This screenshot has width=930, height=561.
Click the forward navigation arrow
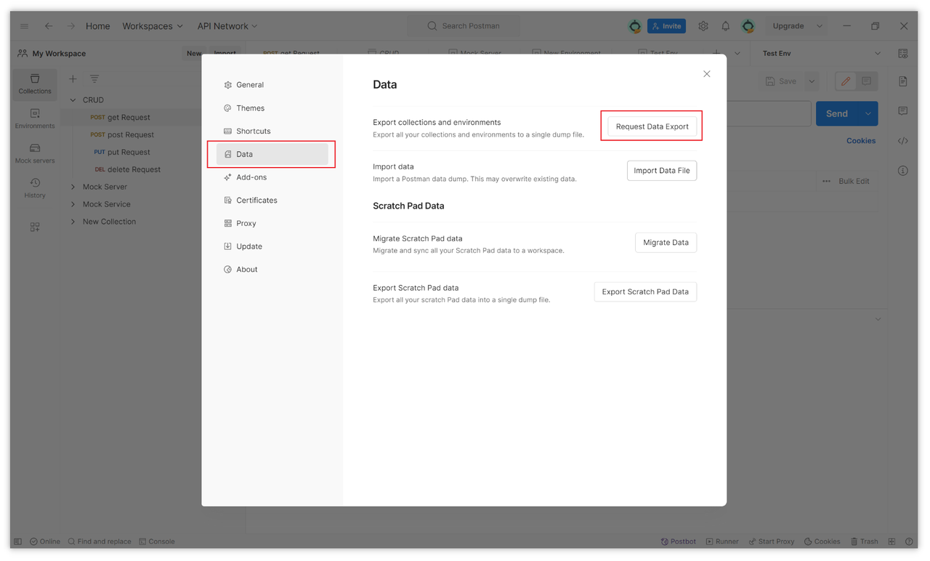[71, 26]
